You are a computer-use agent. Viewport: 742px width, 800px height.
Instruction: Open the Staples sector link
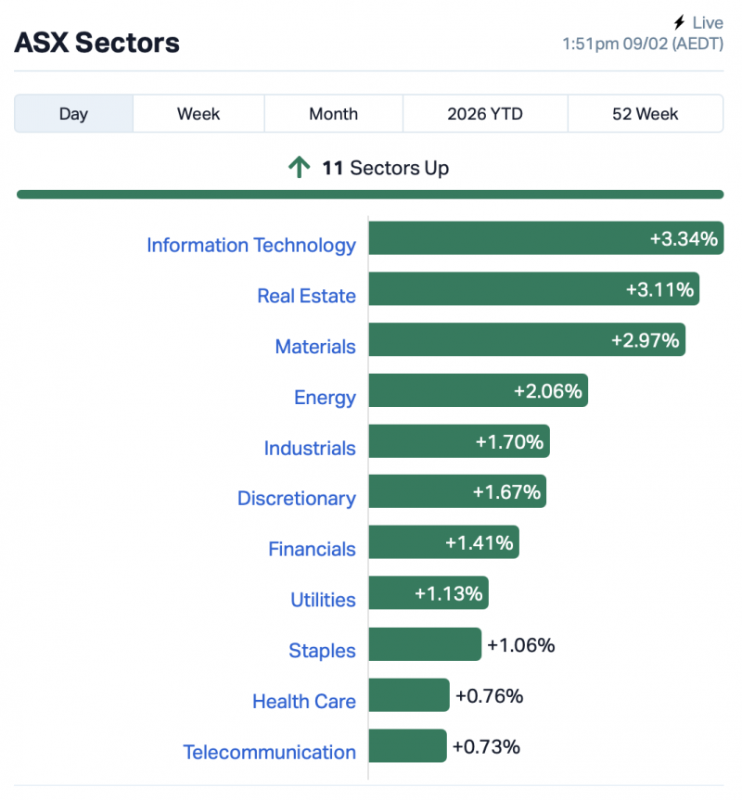point(322,651)
